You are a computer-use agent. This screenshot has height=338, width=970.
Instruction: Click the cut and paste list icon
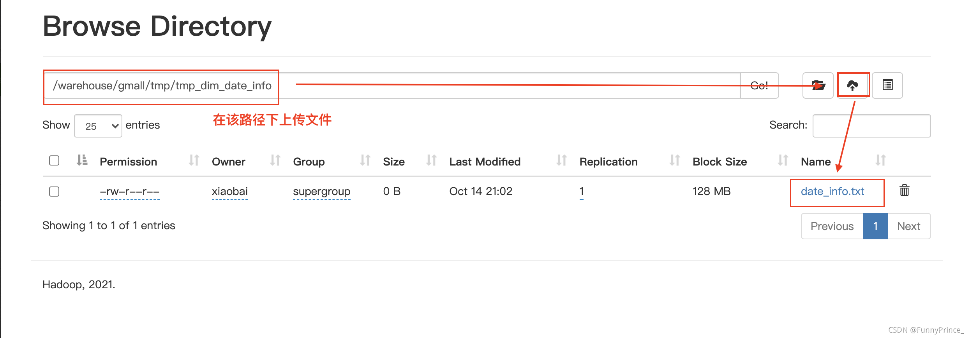click(x=887, y=85)
